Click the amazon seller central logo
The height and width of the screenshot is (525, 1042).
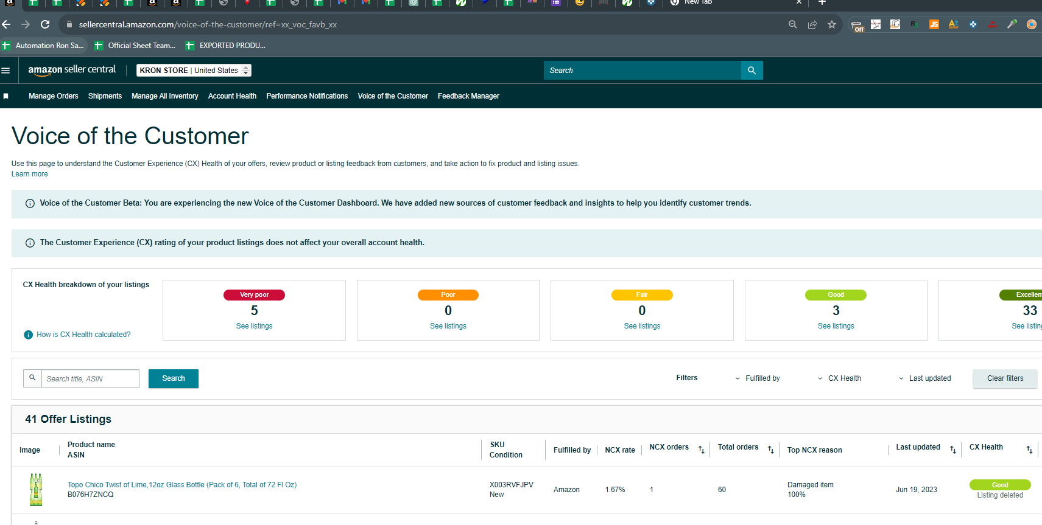pos(72,70)
